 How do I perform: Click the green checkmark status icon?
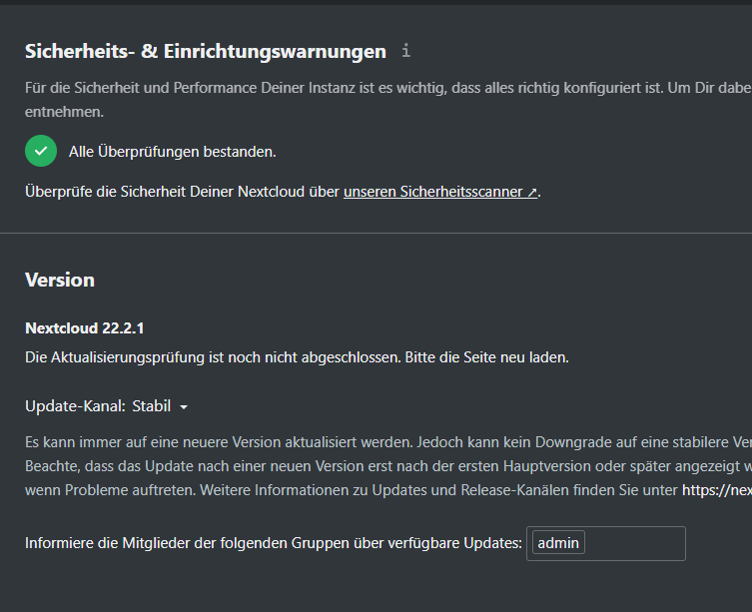(41, 151)
